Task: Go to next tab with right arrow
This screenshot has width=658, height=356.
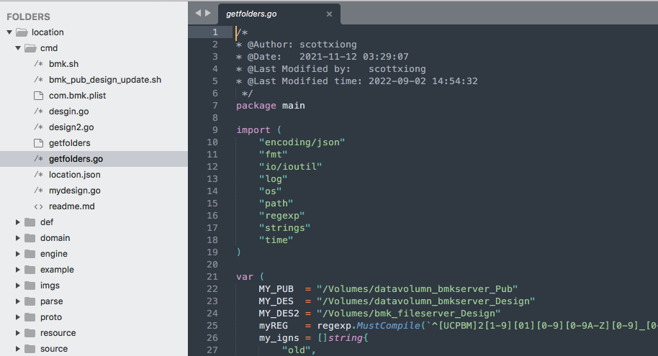Action: pyautogui.click(x=208, y=13)
